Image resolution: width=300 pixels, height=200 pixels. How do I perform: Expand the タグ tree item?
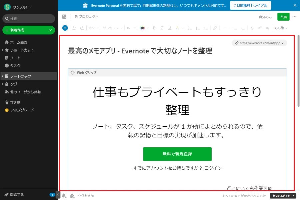point(2,84)
